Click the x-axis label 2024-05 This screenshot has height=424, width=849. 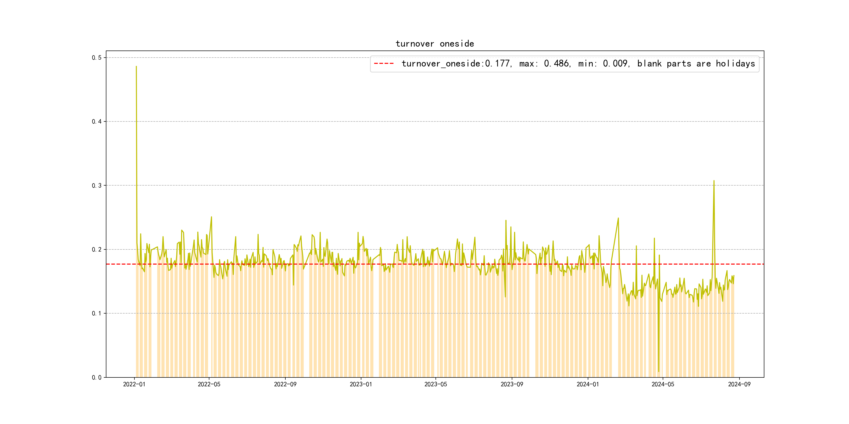[x=663, y=384]
